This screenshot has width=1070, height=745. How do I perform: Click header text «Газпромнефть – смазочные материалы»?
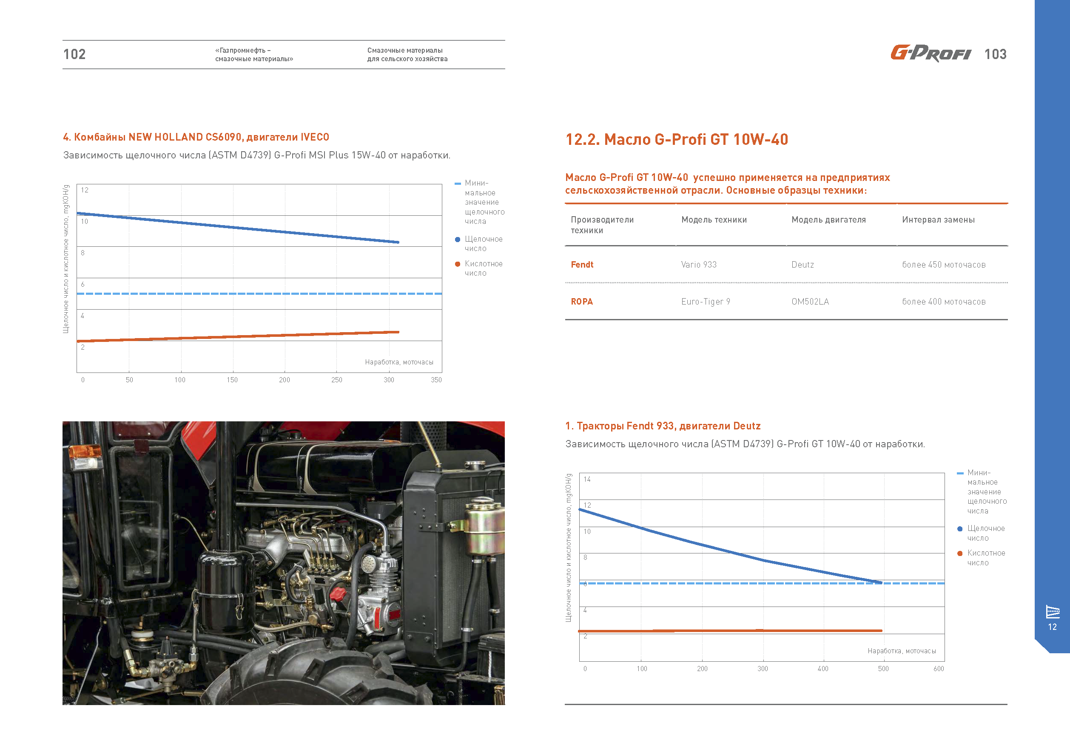pyautogui.click(x=254, y=54)
